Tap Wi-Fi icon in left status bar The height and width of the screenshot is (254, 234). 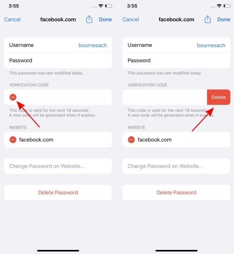pyautogui.click(x=101, y=6)
